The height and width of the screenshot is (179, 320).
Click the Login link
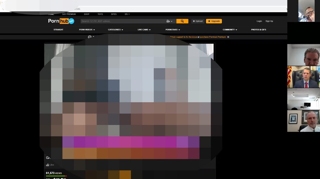click(x=259, y=21)
